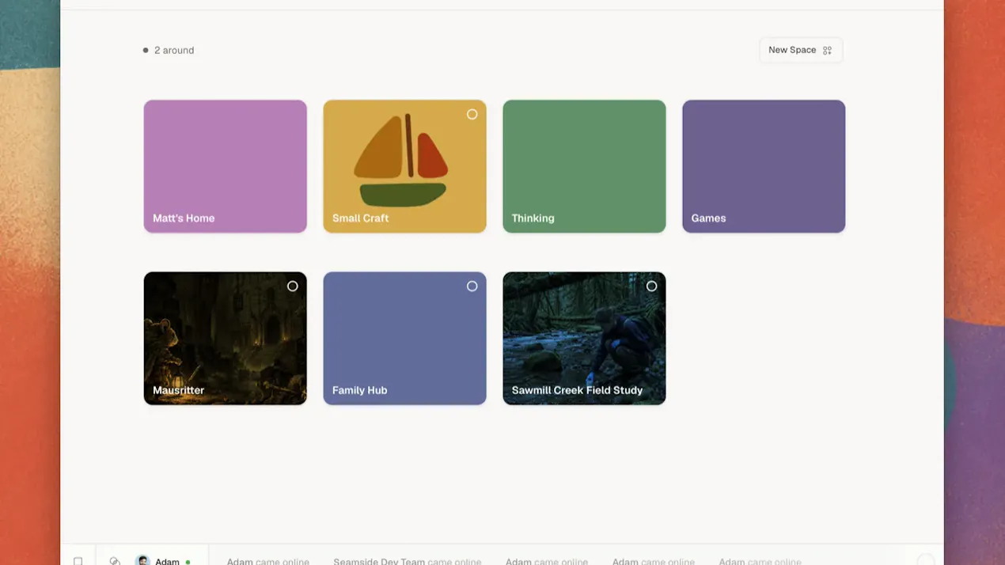Toggle the circle on Family Hub card
Viewport: 1005px width, 565px height.
472,286
